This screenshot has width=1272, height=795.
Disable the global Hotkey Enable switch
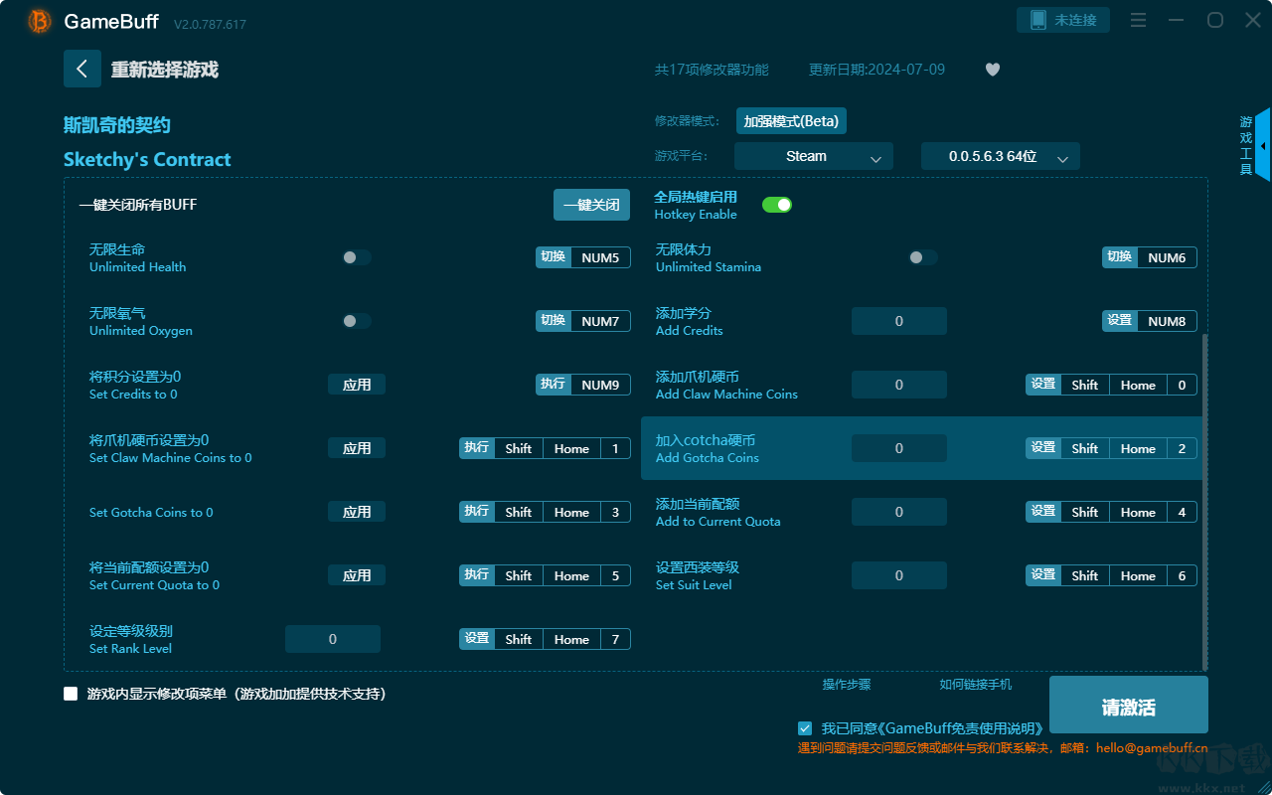776,205
